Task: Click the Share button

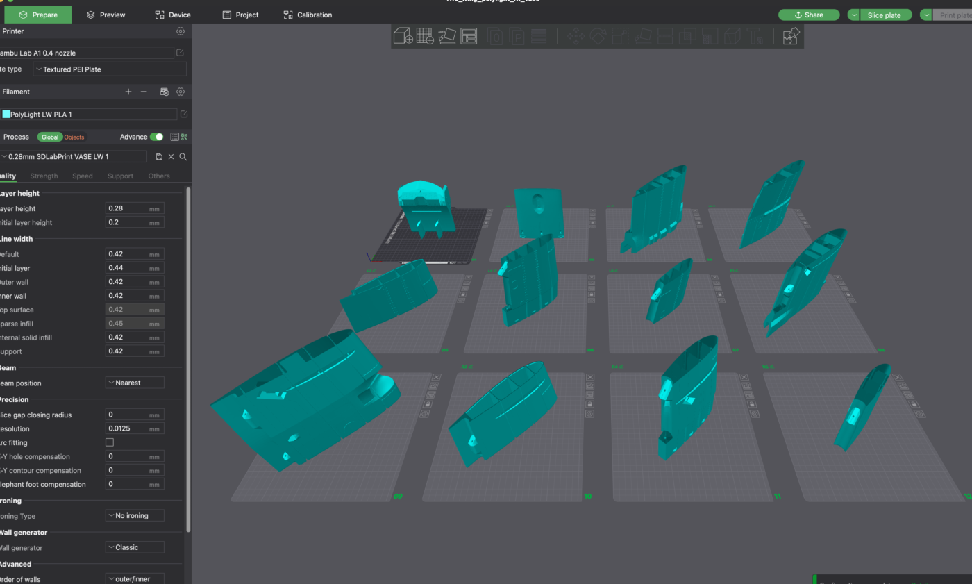Action: pos(809,14)
